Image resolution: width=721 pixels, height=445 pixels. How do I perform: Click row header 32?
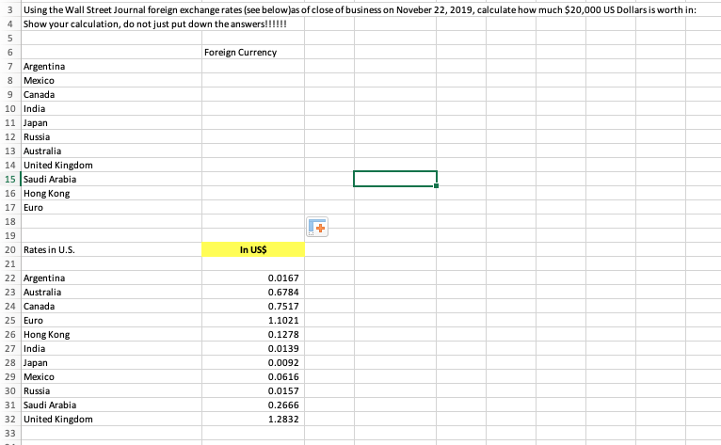[x=10, y=419]
